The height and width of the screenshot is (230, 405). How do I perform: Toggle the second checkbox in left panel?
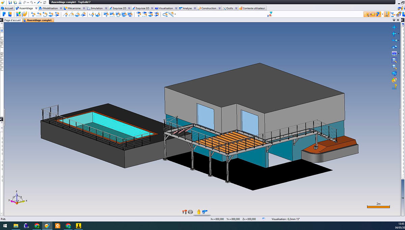(x=2, y=42)
